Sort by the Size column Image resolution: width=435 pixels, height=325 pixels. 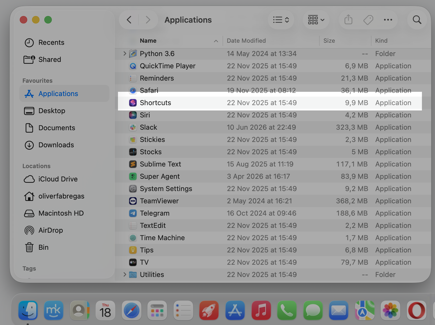[x=329, y=41]
